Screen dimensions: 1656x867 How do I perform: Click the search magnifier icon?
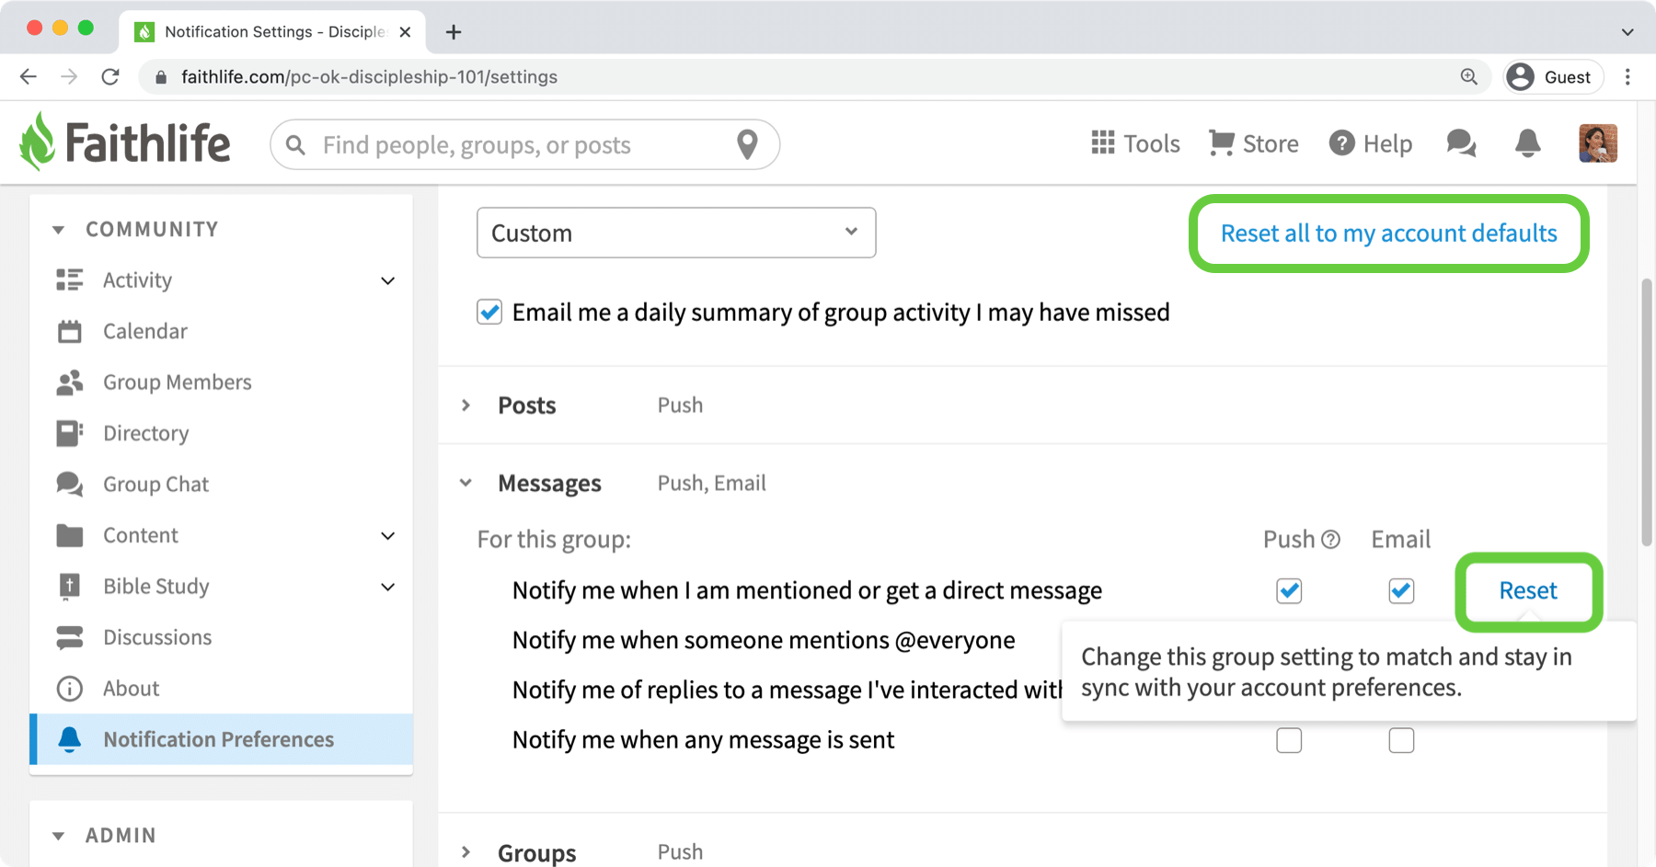coord(295,145)
